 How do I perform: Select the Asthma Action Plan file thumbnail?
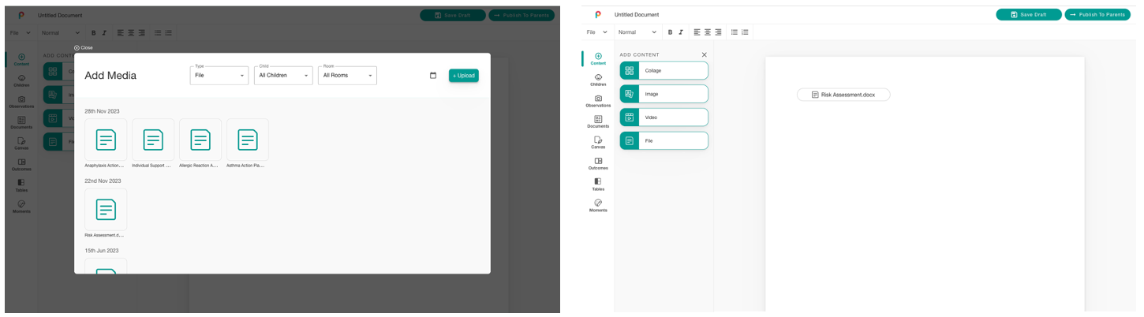click(x=248, y=140)
